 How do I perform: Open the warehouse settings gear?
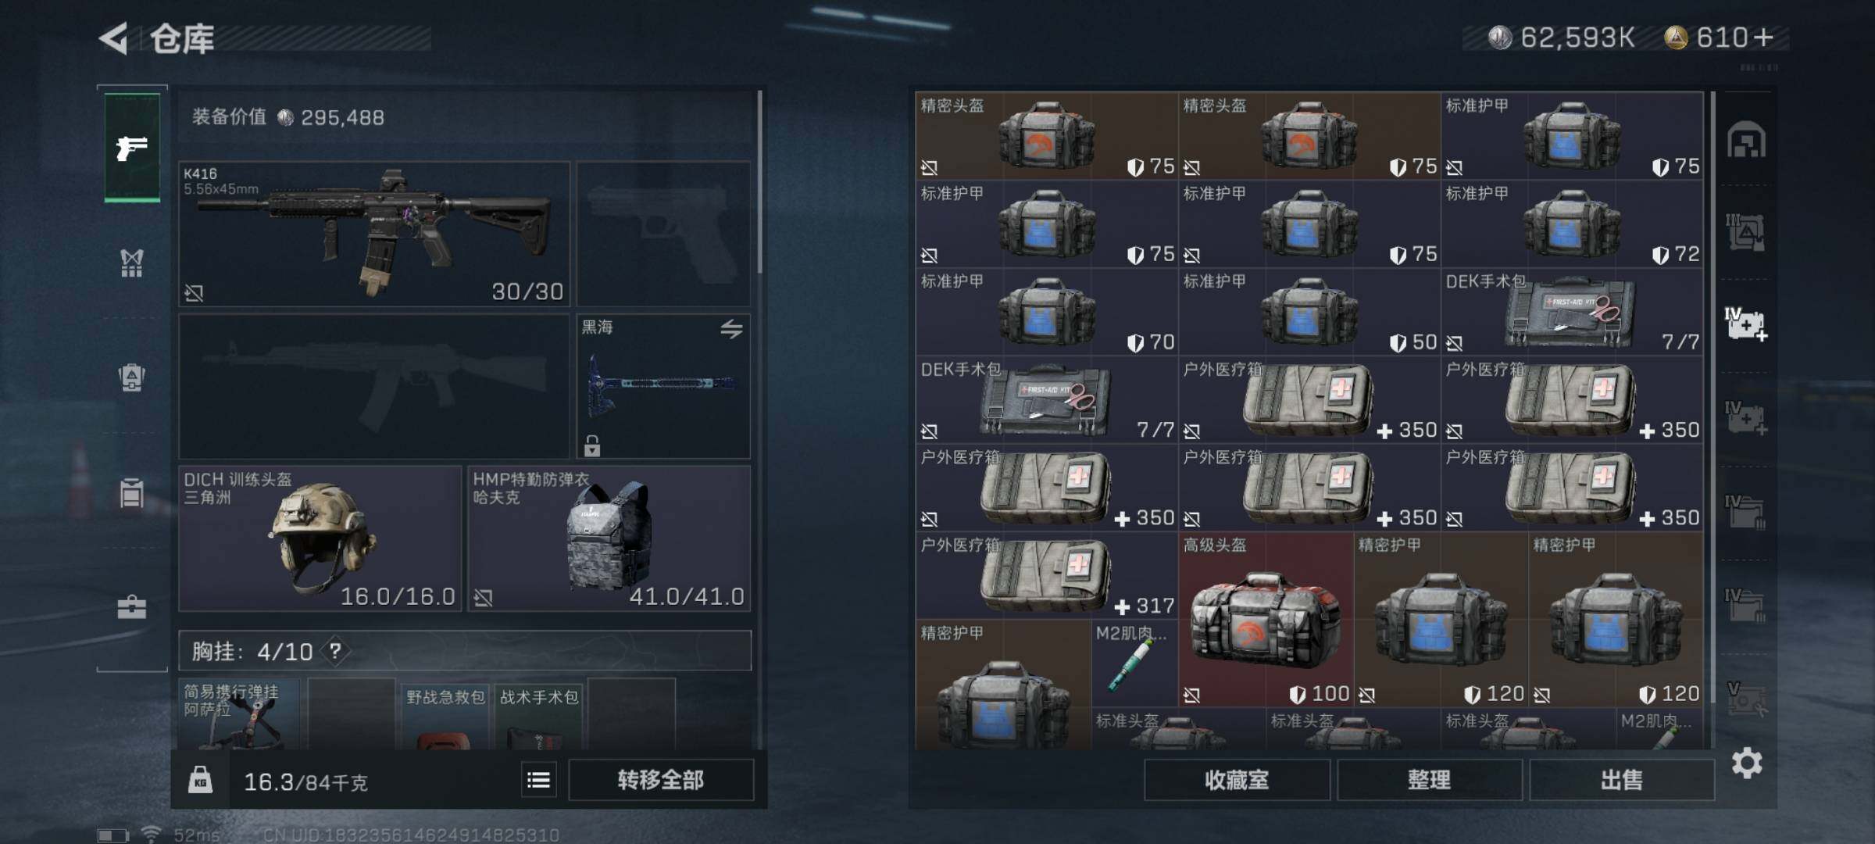click(x=1747, y=763)
